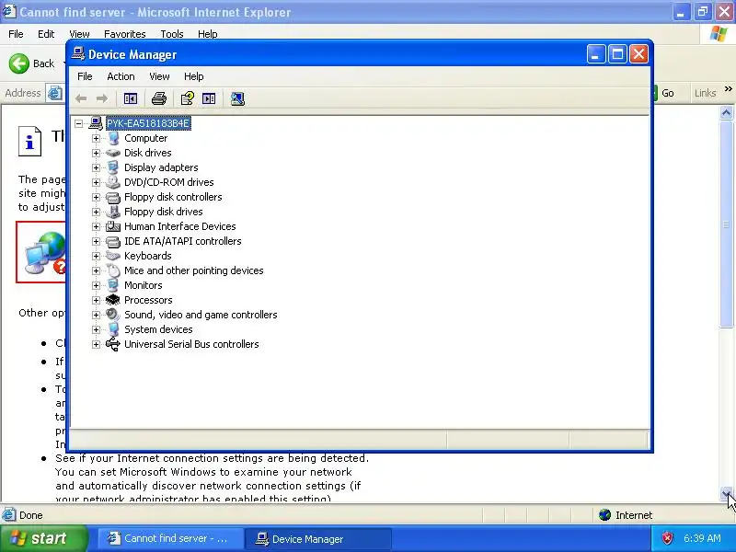Expand the Links chevron in Internet Explorer
The height and width of the screenshot is (552, 736).
pos(728,88)
